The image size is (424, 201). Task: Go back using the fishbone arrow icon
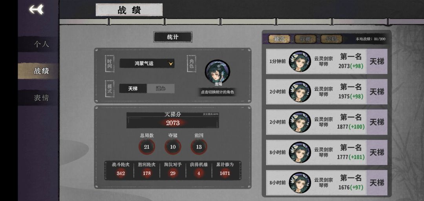[x=36, y=10]
